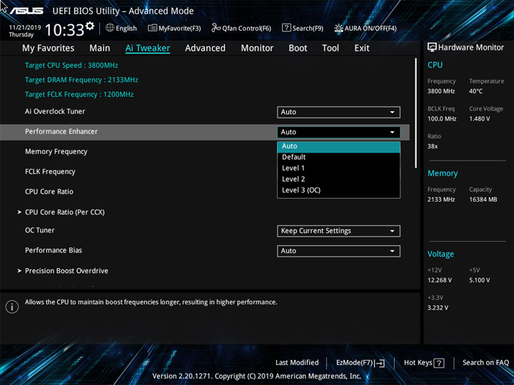The width and height of the screenshot is (514, 385).
Task: Toggle the AURA ON/OFF light icon
Action: point(338,28)
